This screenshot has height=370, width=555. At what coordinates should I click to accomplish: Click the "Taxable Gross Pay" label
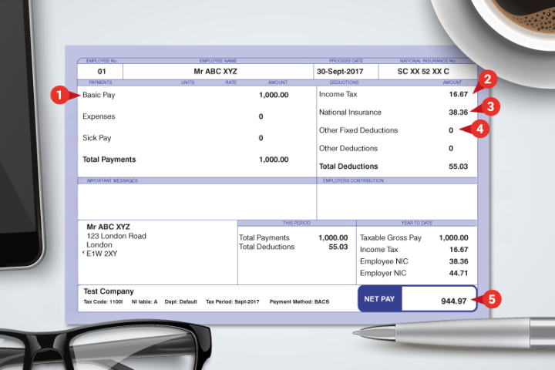(x=390, y=238)
